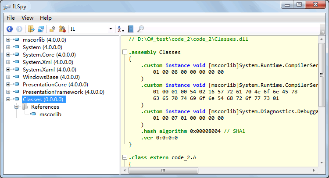Image resolution: width=329 pixels, height=178 pixels.
Task: Click the code_2.A class name
Action: pyautogui.click(x=184, y=157)
